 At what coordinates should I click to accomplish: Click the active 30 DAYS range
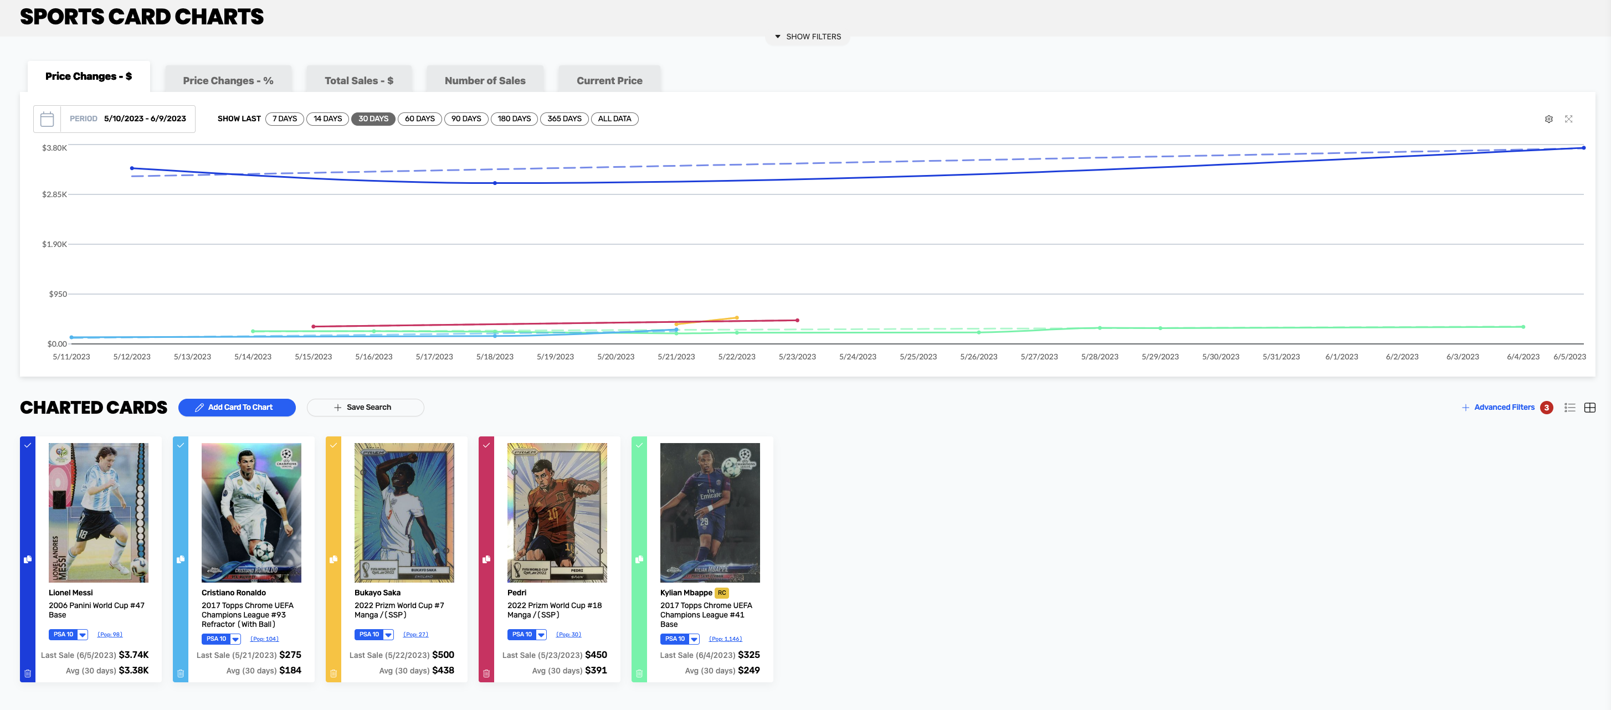[x=373, y=119]
